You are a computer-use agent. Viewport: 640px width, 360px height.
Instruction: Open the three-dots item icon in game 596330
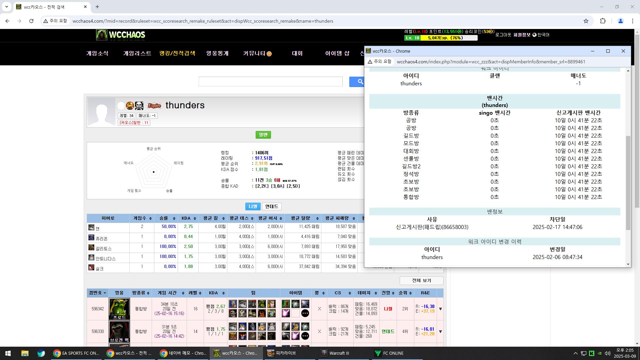coord(305,336)
